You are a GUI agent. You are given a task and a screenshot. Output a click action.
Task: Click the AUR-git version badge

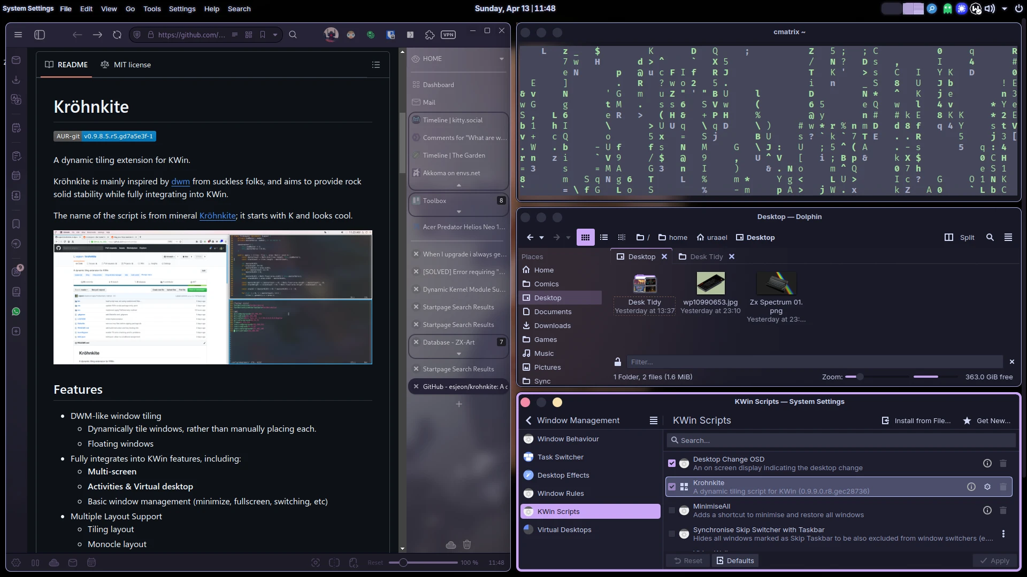[105, 136]
